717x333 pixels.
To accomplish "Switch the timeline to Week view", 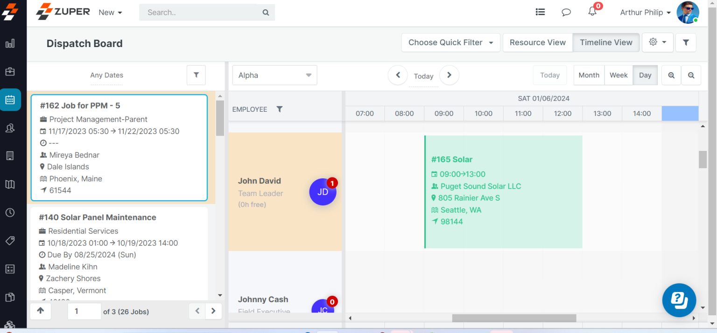I will pos(619,75).
